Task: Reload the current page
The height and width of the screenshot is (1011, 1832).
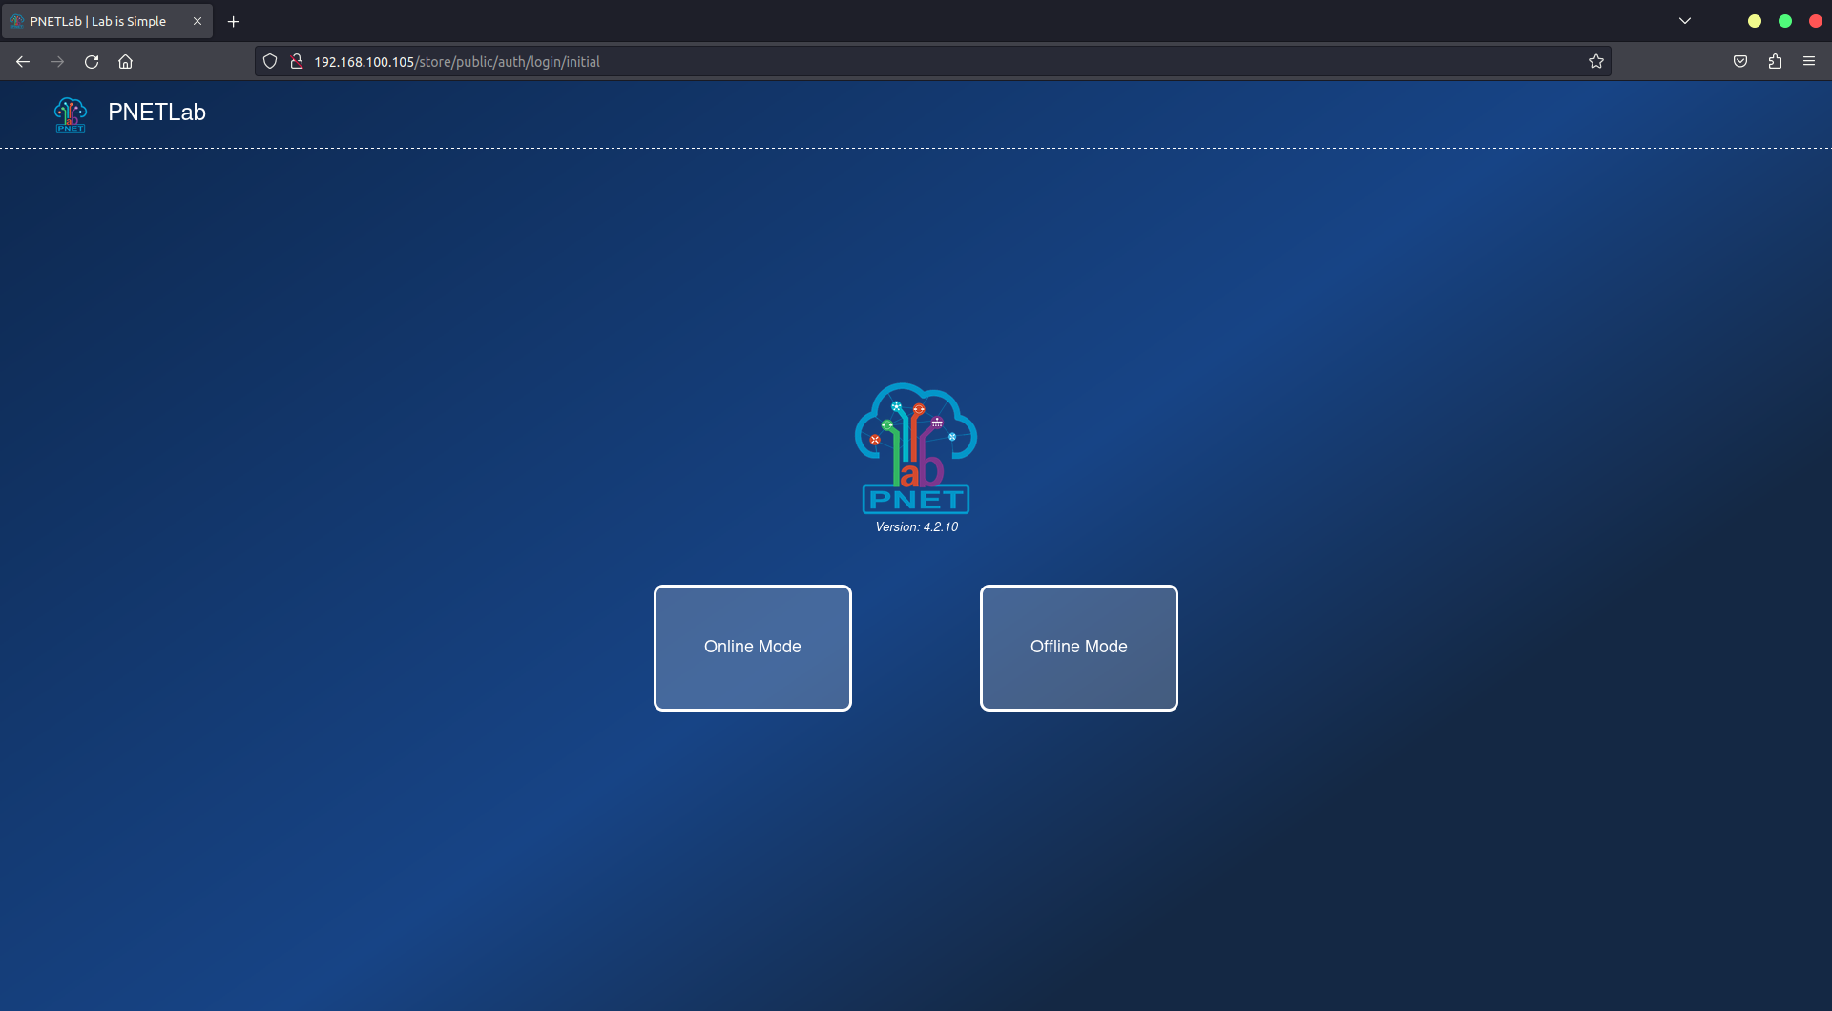Action: coord(92,61)
